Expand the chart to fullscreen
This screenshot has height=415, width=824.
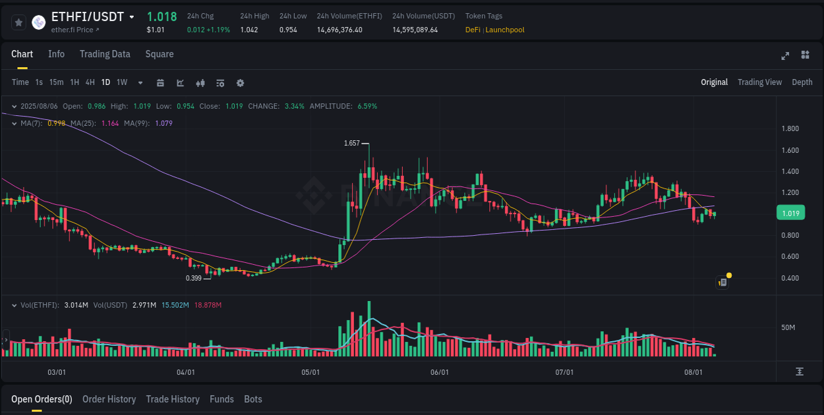coord(785,56)
